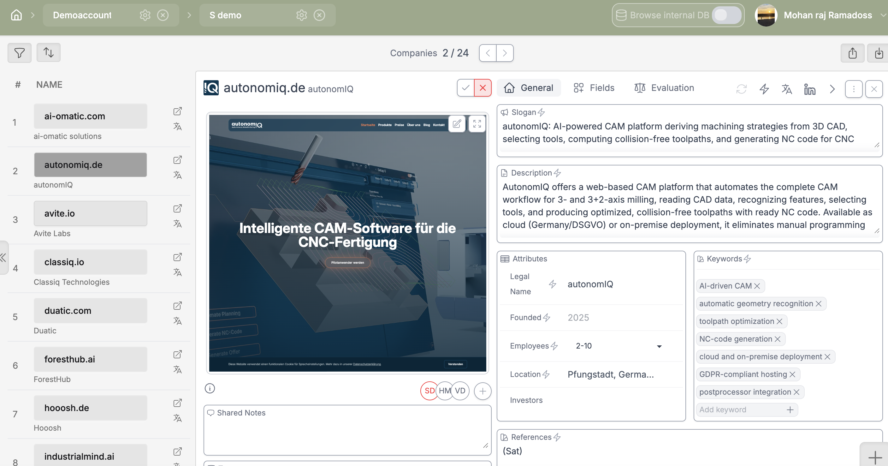Add a user with plus circle

pyautogui.click(x=482, y=391)
